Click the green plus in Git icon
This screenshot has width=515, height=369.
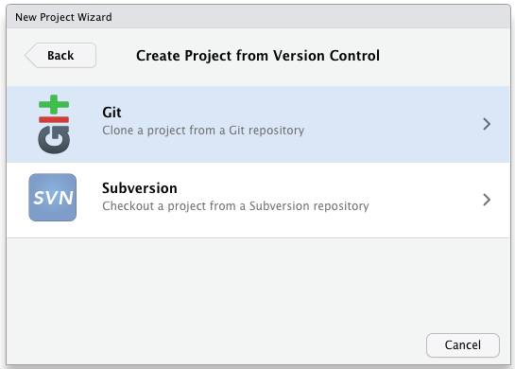[54, 105]
